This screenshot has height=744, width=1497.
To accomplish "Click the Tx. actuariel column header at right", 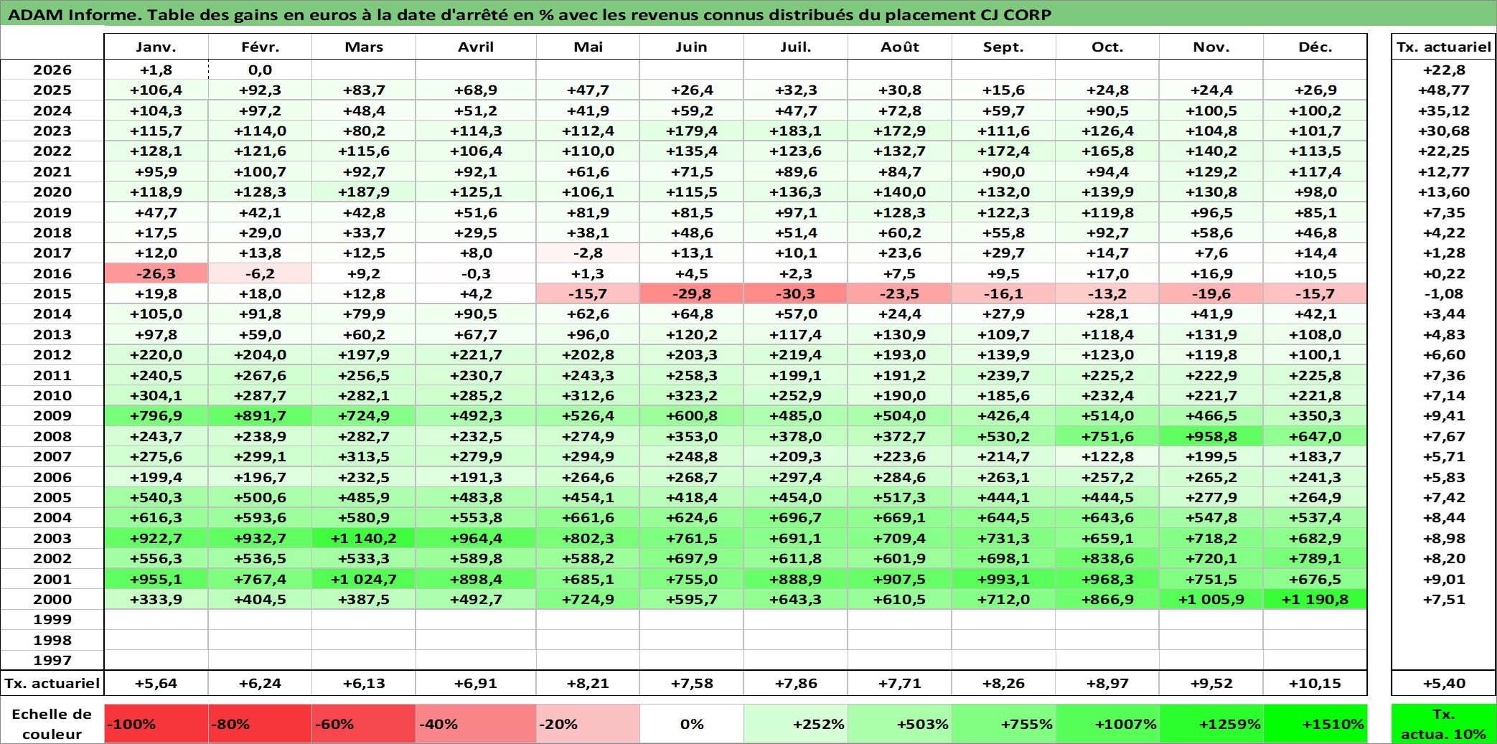I will [1444, 47].
